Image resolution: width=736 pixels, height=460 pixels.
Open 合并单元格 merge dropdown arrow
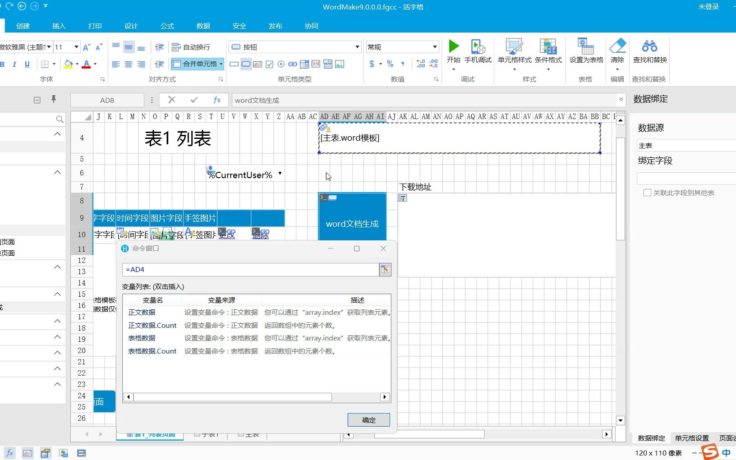pyautogui.click(x=221, y=64)
